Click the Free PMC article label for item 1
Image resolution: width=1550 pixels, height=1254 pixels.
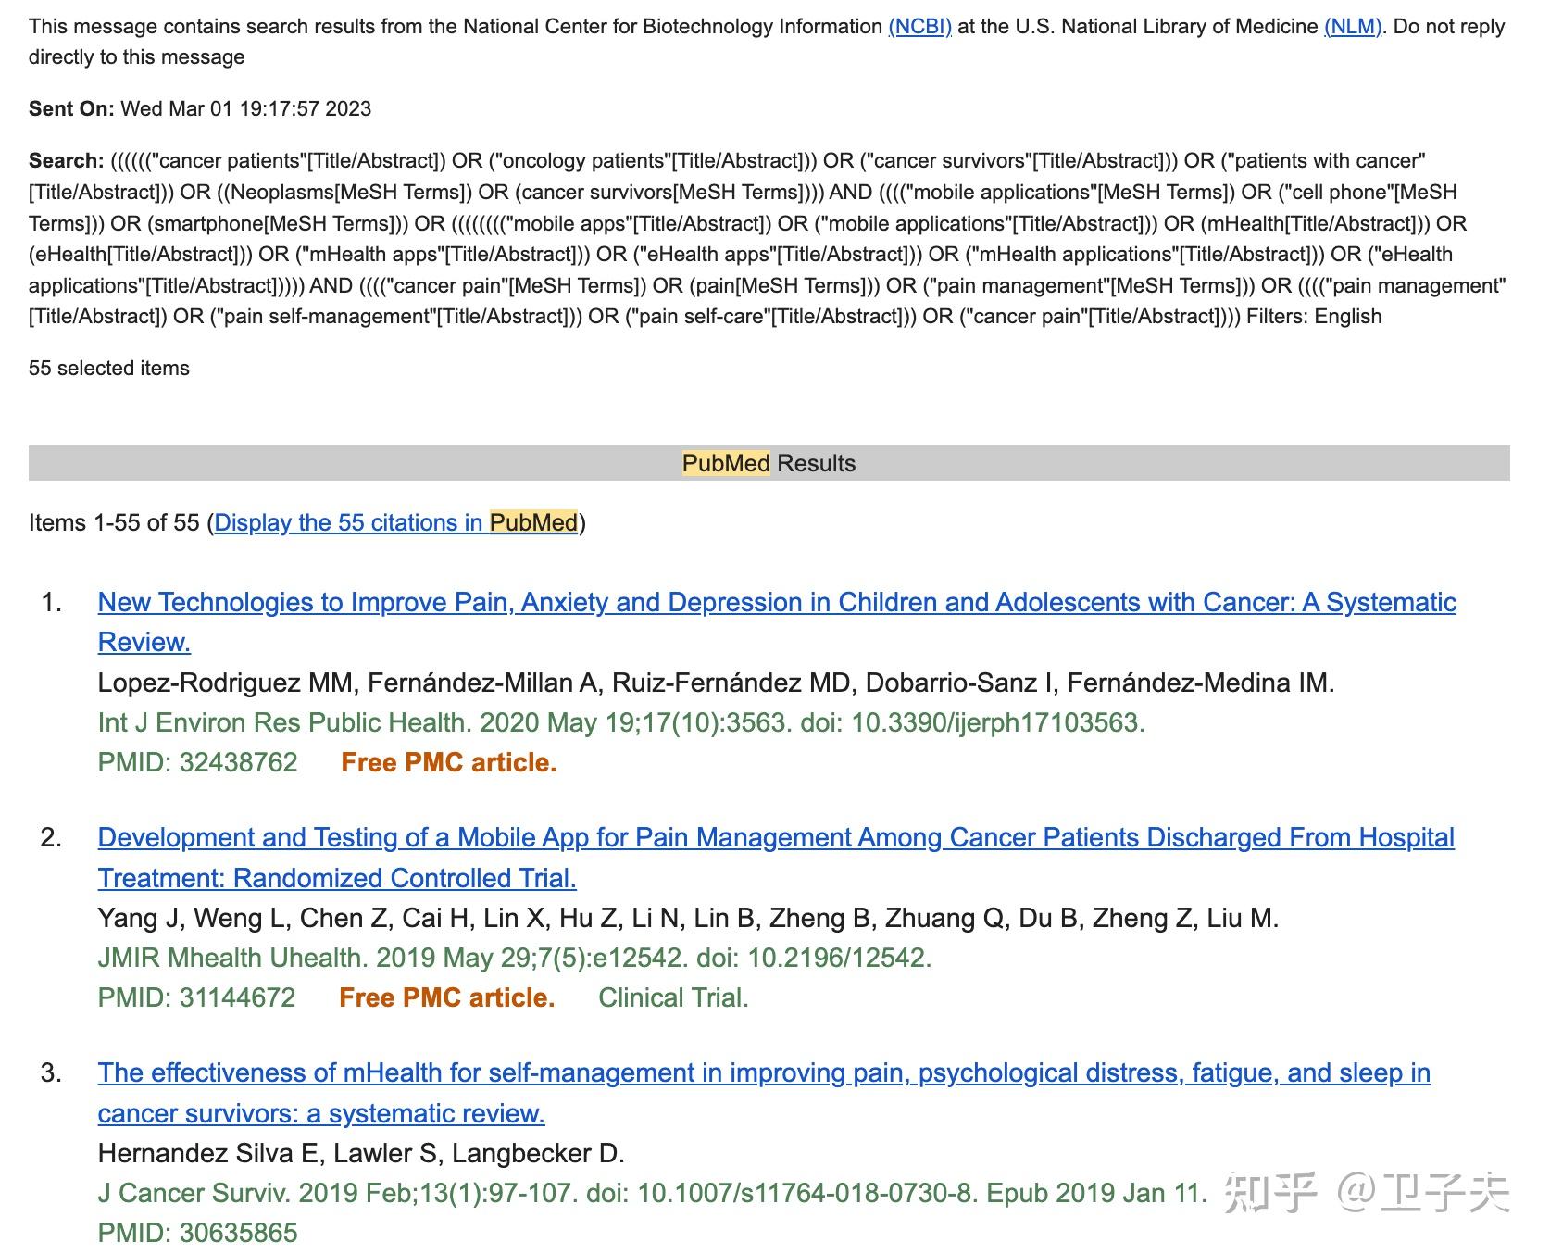(x=448, y=762)
